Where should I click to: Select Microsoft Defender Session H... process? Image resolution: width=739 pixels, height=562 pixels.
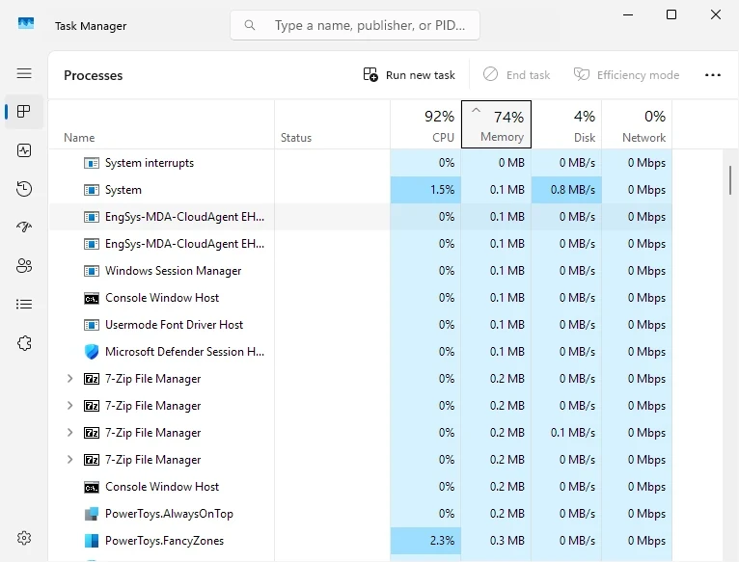[361, 352]
